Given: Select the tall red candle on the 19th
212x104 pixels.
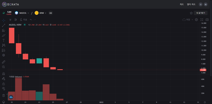Looking at the screenshot, I should point(12,36).
